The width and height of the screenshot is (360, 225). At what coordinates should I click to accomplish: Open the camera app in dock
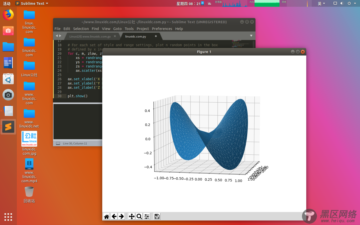click(8, 95)
